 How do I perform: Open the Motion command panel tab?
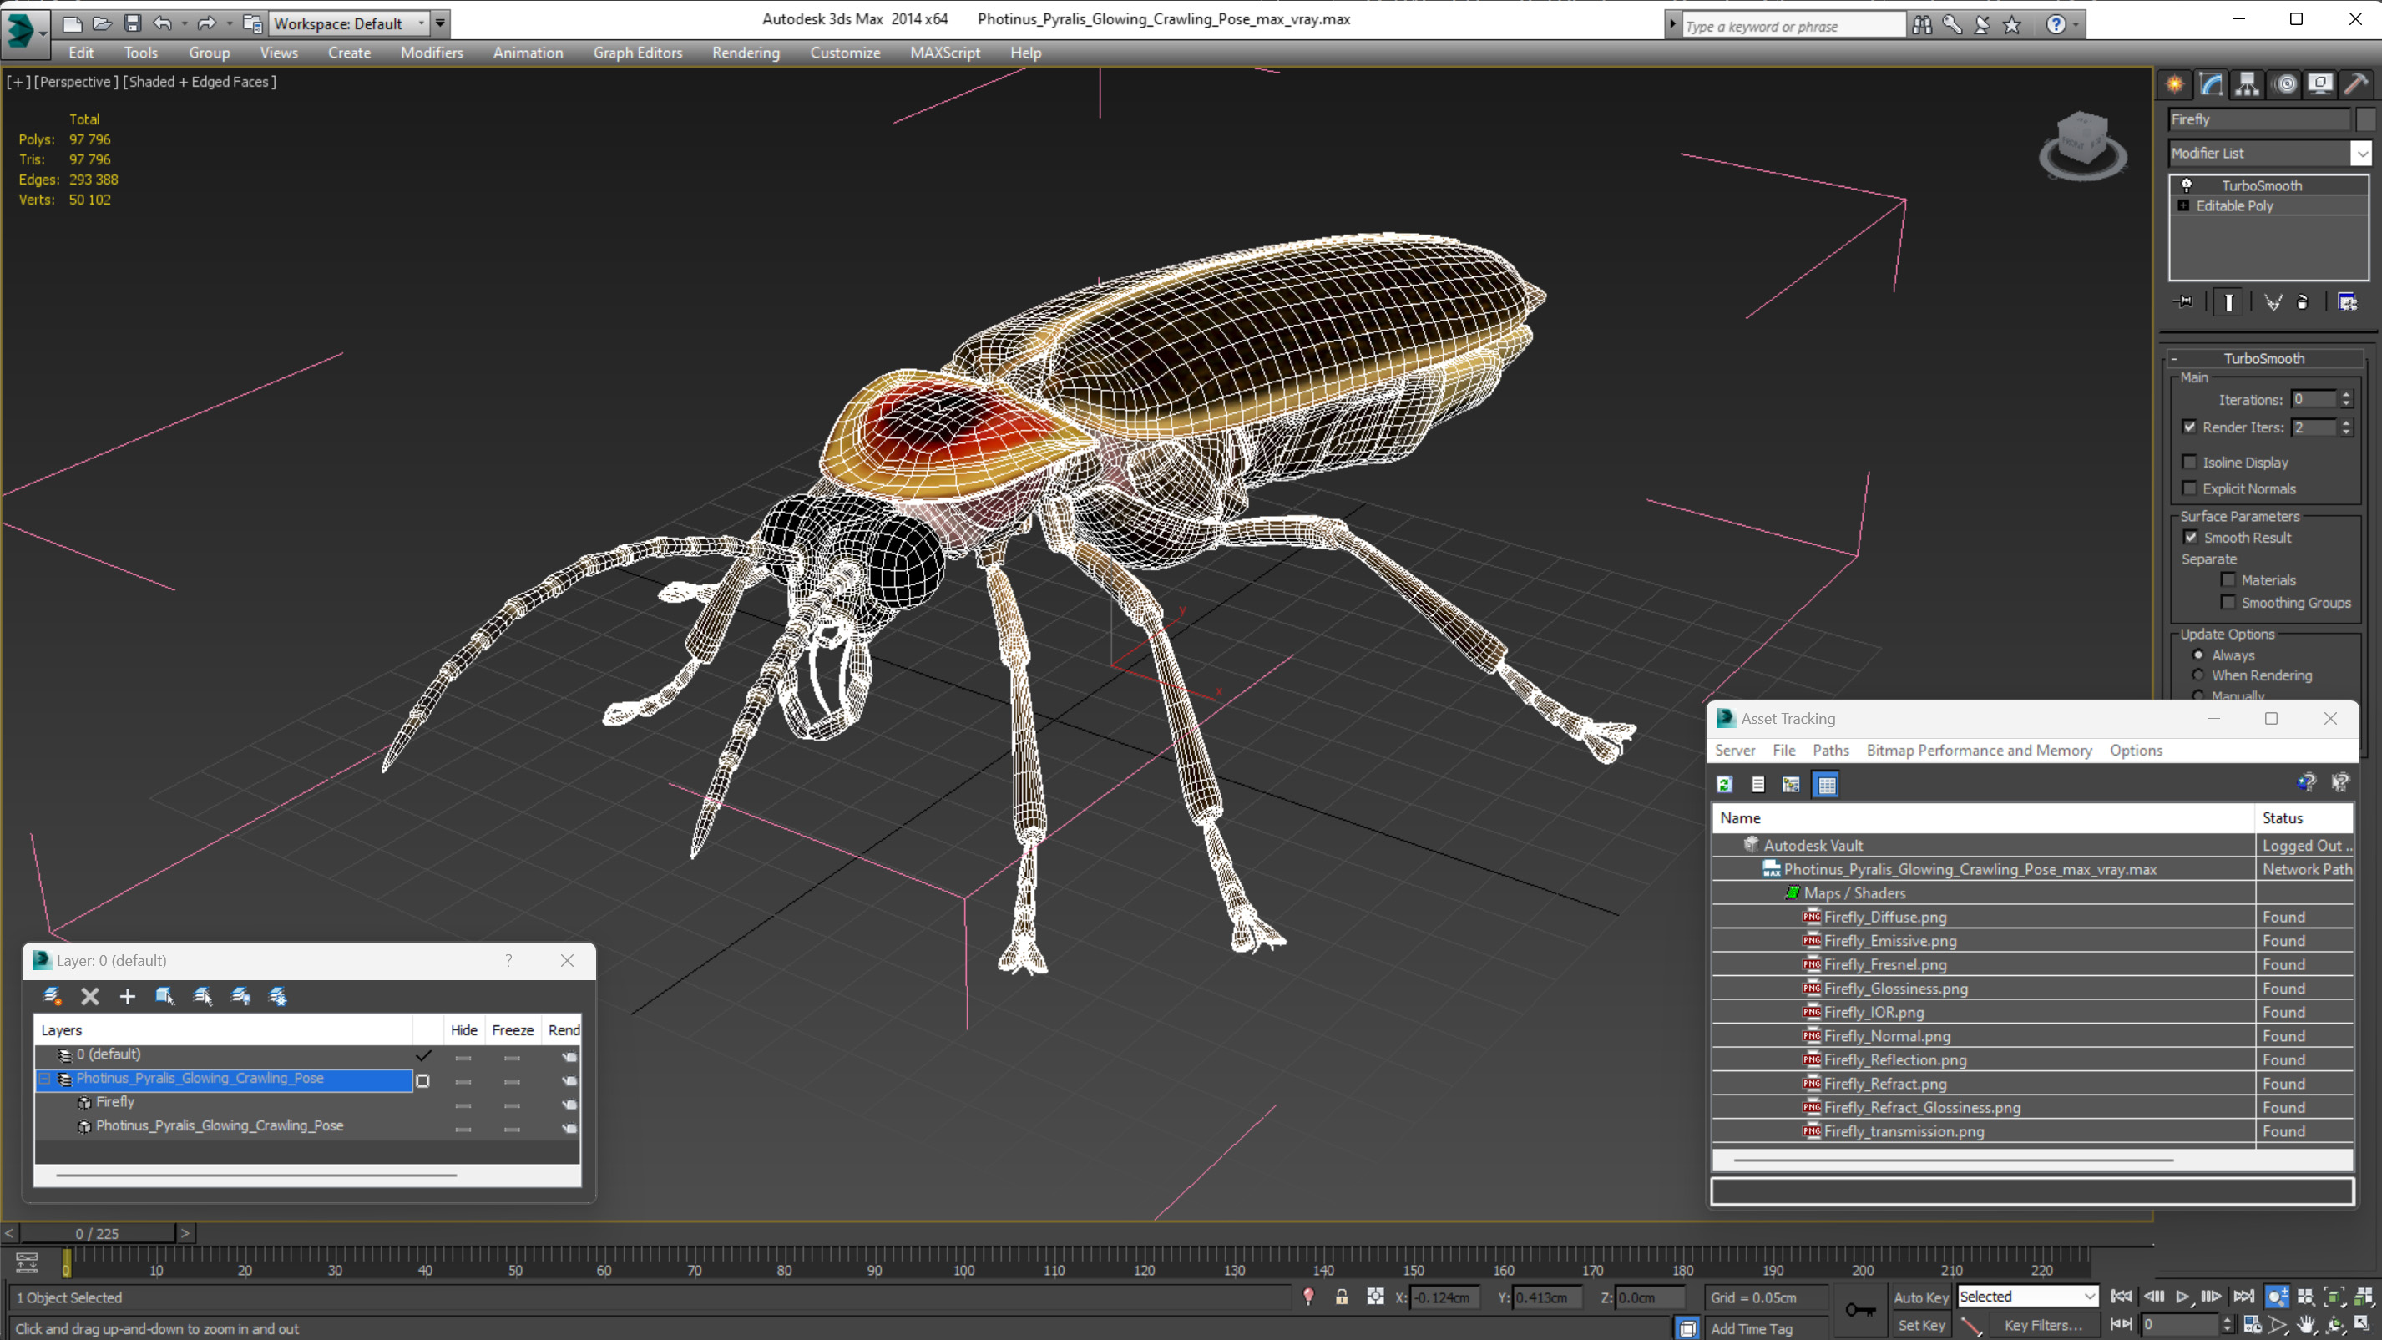click(2285, 84)
